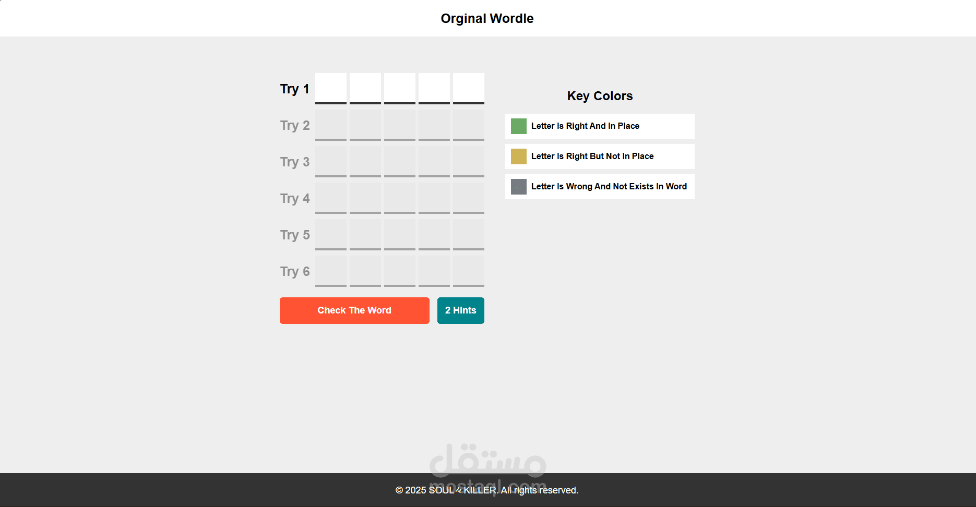Click the Try 5 row label
The width and height of the screenshot is (976, 507).
pos(295,235)
